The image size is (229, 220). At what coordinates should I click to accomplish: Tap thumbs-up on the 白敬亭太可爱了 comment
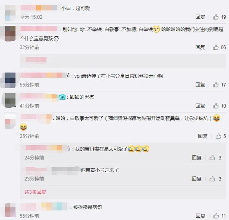pyautogui.click(x=218, y=136)
